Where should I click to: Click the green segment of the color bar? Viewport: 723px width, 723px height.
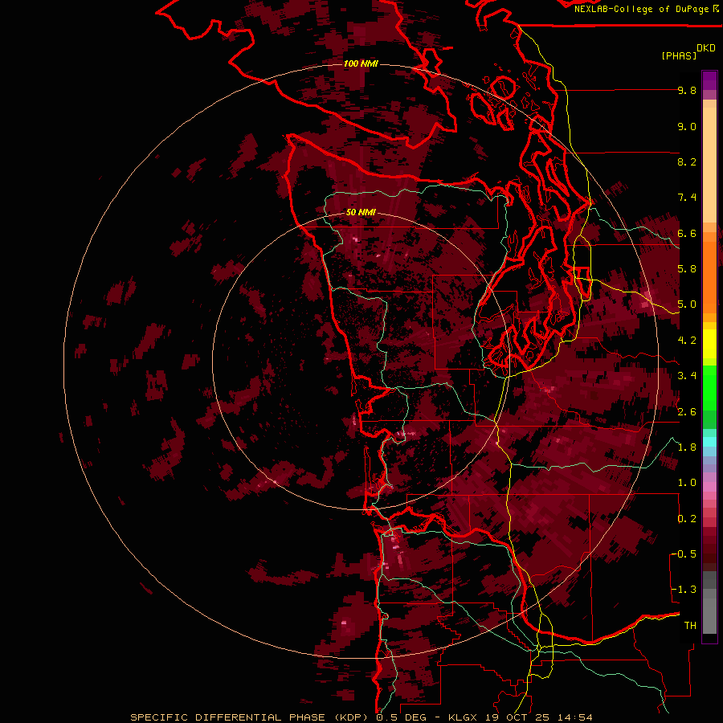709,388
